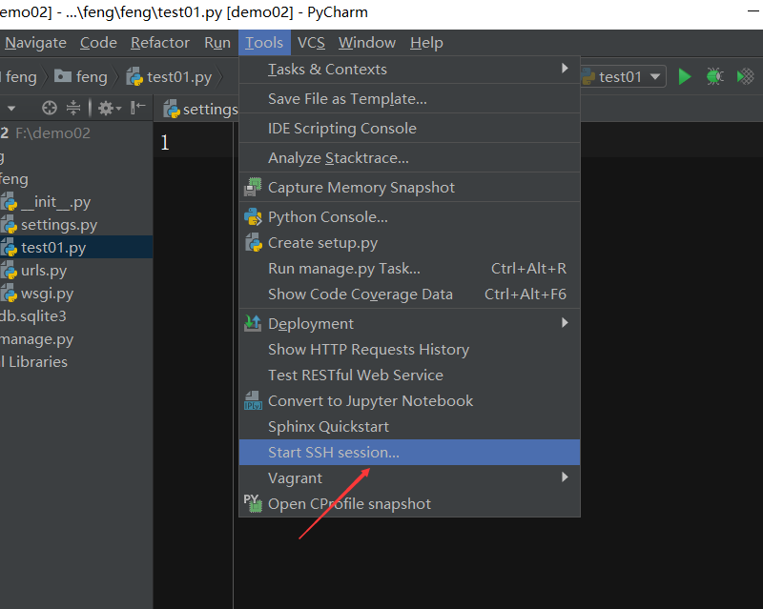Viewport: 763px width, 609px height.
Task: Expand the Deployment submenu
Action: coord(324,323)
